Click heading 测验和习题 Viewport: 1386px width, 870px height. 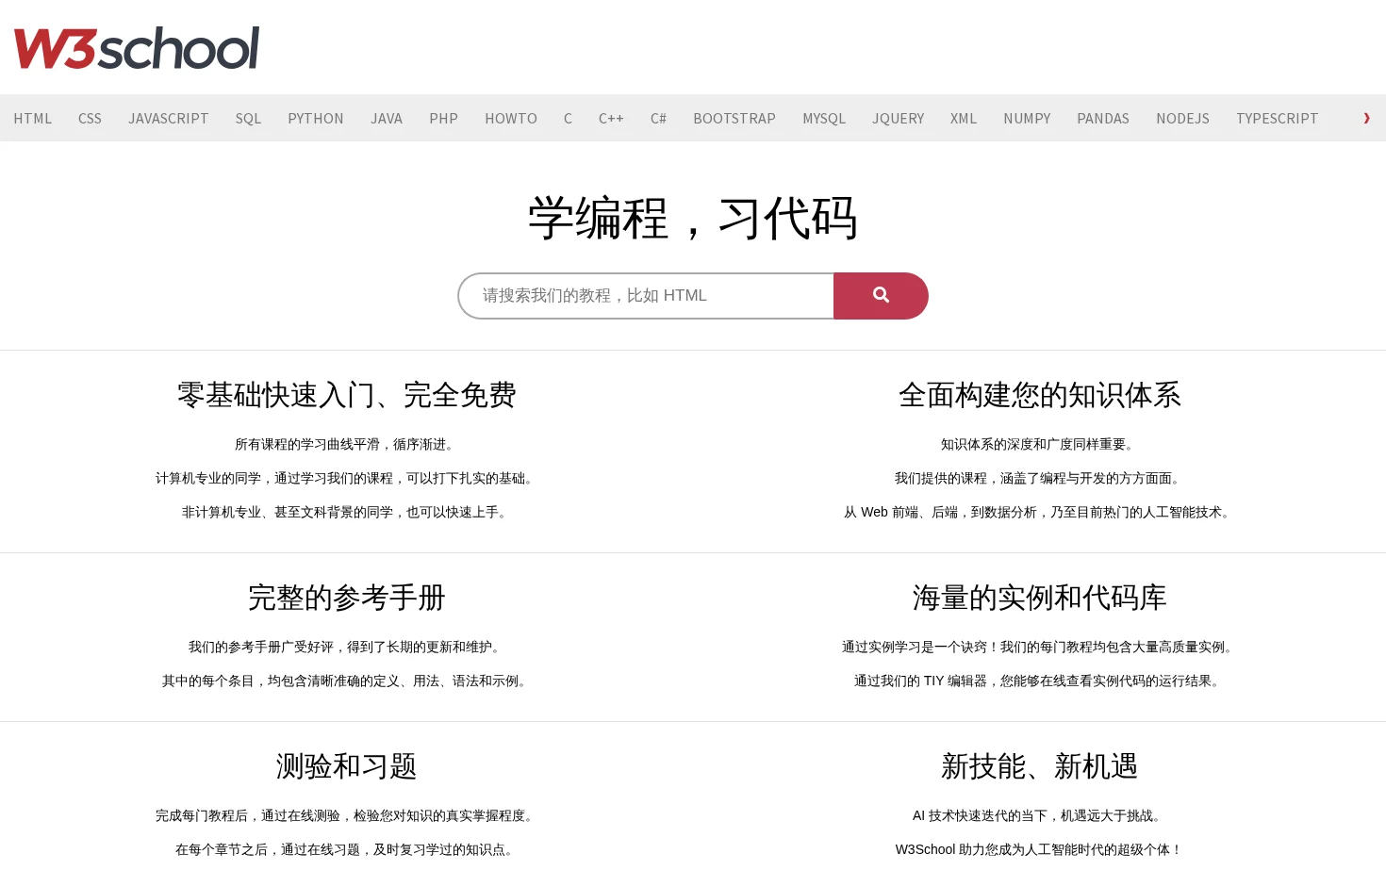346,766
